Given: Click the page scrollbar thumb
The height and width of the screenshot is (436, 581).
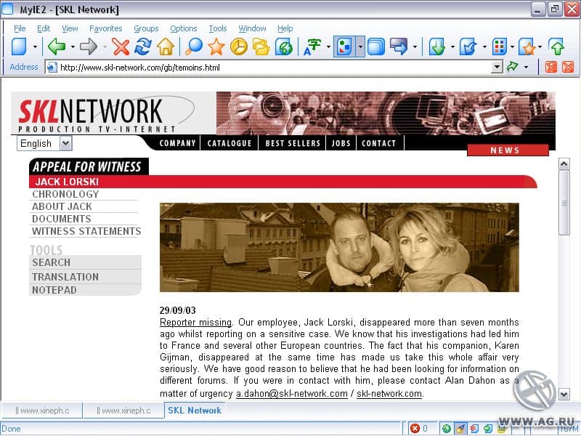Looking at the screenshot, I should [564, 203].
